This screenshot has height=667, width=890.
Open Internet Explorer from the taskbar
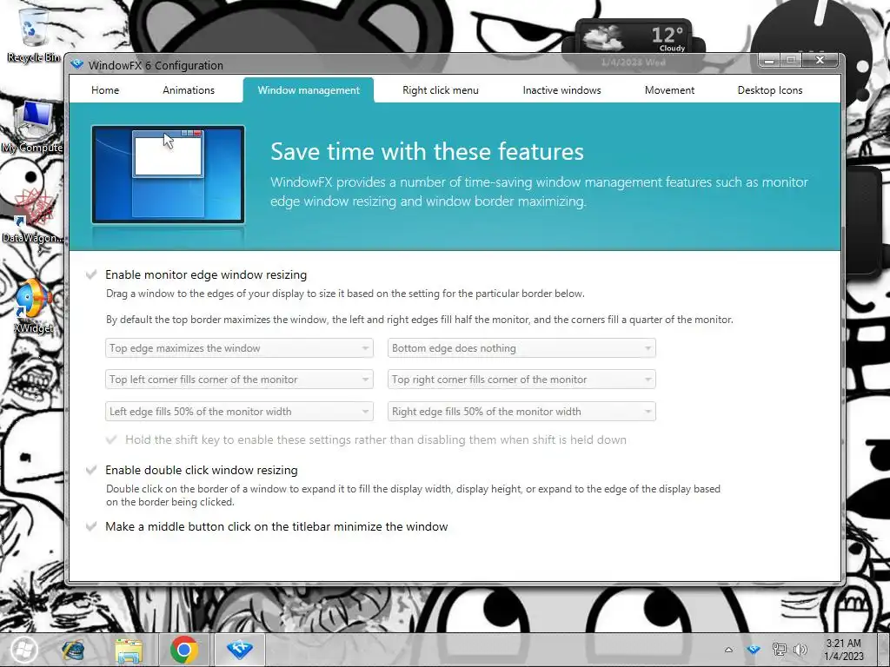click(x=73, y=650)
